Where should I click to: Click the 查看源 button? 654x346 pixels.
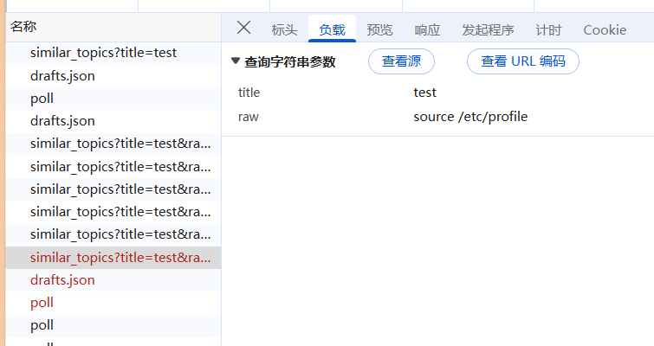pyautogui.click(x=401, y=62)
